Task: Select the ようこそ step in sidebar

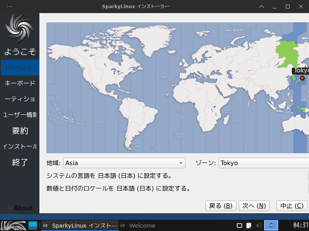Action: (20, 52)
